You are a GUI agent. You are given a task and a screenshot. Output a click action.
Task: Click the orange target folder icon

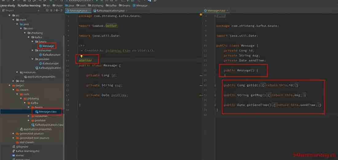(x=14, y=86)
